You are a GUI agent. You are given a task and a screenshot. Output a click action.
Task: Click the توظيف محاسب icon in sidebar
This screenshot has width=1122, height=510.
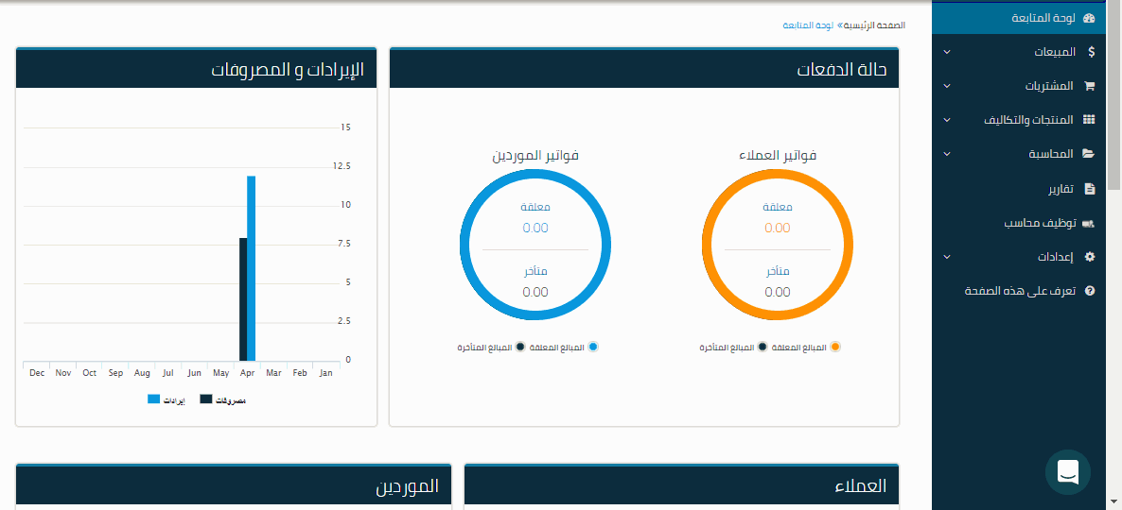tap(1088, 224)
